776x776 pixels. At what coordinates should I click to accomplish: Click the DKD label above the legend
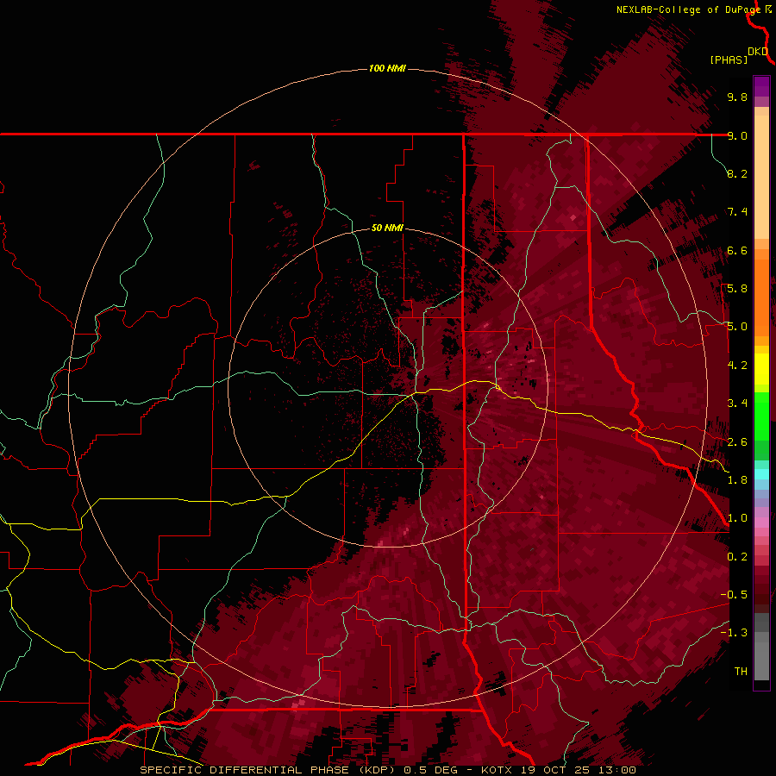click(757, 52)
